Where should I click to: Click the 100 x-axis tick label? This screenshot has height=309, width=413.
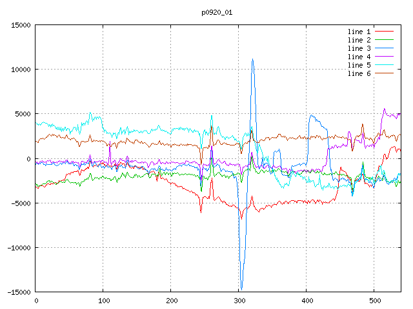point(103,300)
